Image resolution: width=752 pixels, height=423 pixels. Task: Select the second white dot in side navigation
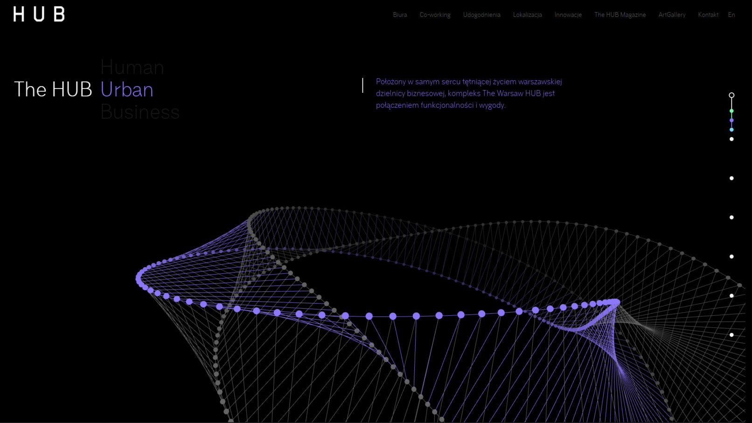tap(731, 178)
